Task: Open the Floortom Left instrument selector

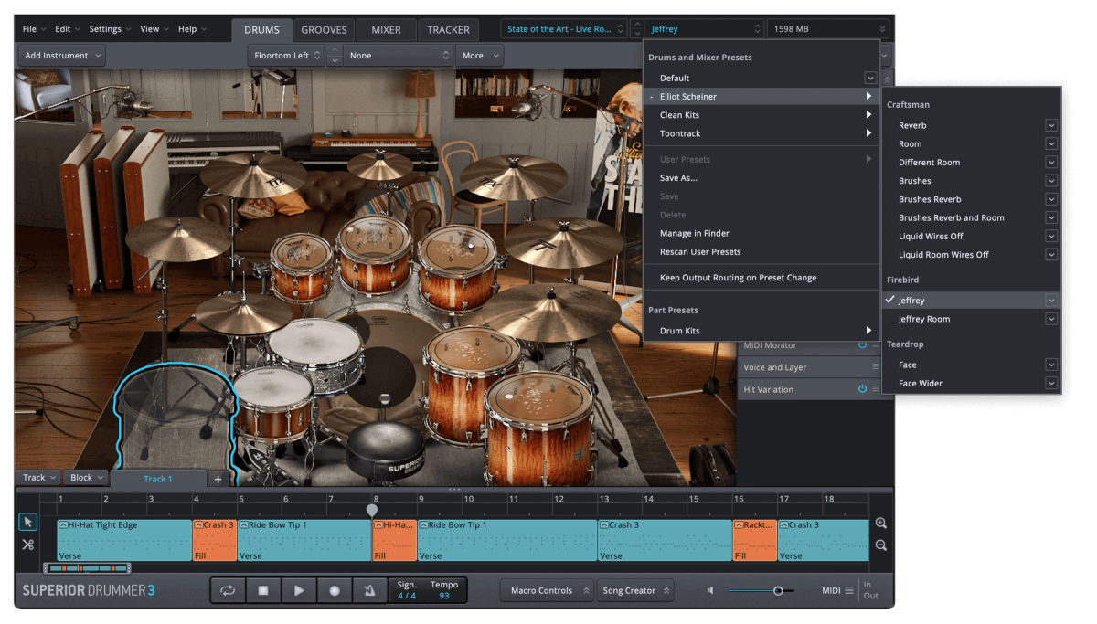Action: pos(287,56)
